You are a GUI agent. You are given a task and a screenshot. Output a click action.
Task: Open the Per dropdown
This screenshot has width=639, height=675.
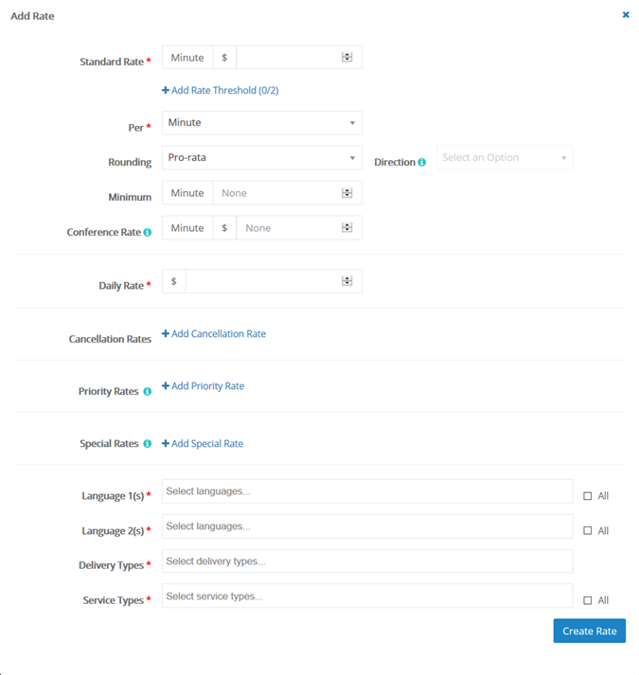262,123
